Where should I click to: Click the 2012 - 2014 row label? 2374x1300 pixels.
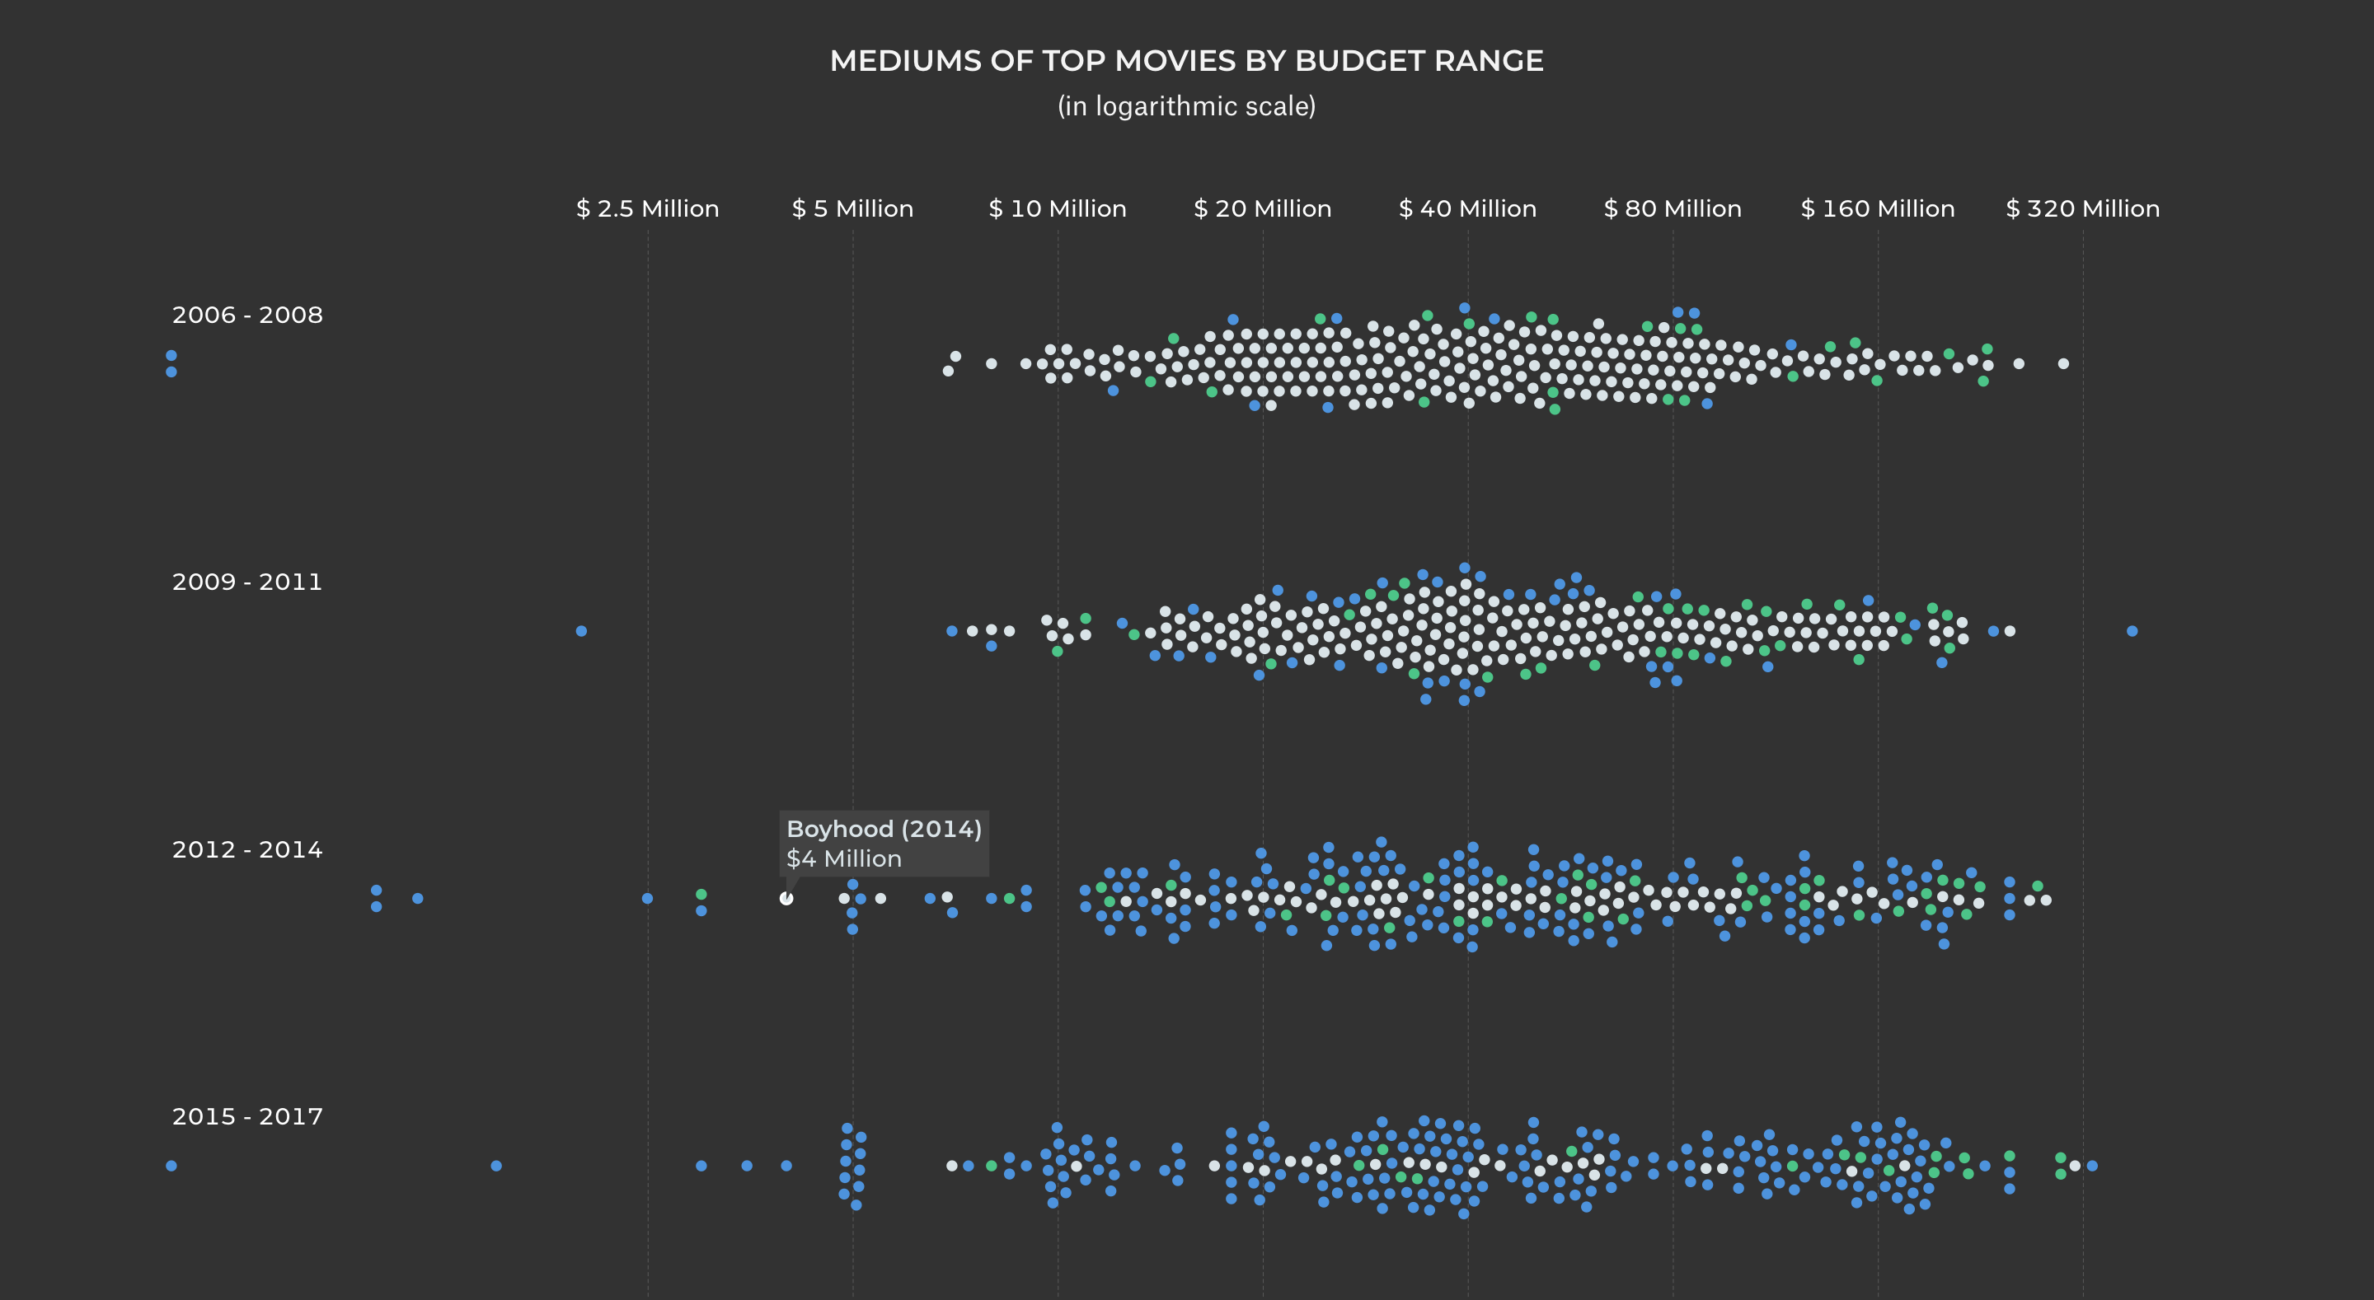tap(247, 849)
